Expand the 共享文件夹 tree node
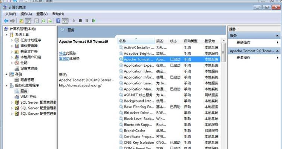This screenshot has width=282, height=149. 12,52
